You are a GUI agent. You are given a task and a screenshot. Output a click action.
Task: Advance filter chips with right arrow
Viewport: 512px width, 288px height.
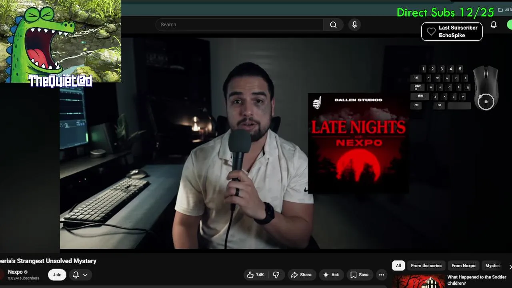[510, 266]
